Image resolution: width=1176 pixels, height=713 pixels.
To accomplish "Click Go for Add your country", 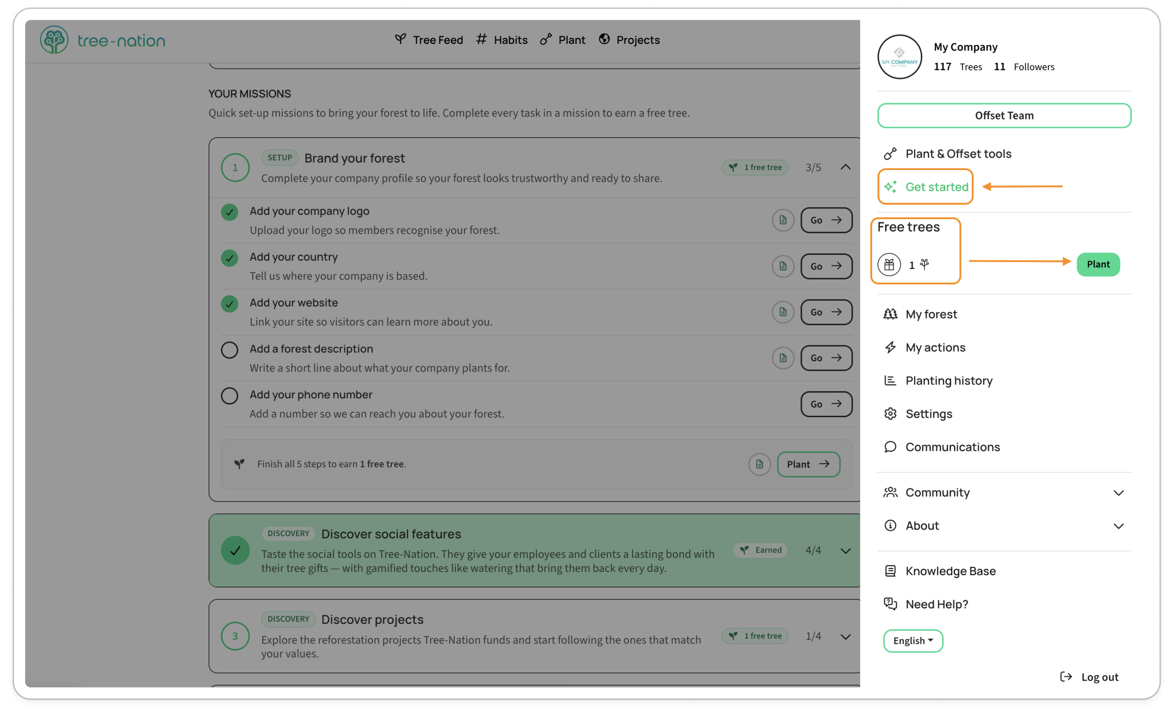I will [826, 266].
